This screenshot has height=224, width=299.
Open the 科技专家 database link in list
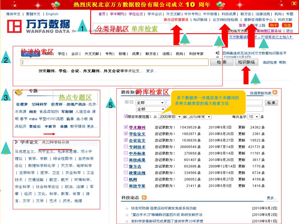point(137,186)
